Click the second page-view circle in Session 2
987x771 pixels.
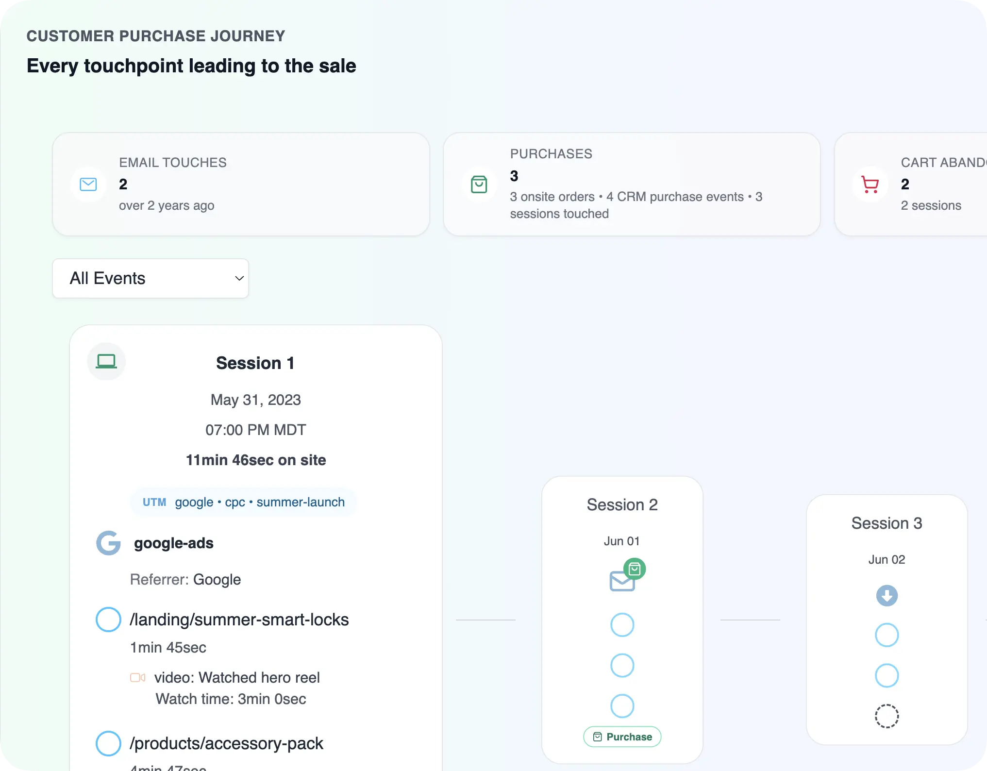click(622, 666)
